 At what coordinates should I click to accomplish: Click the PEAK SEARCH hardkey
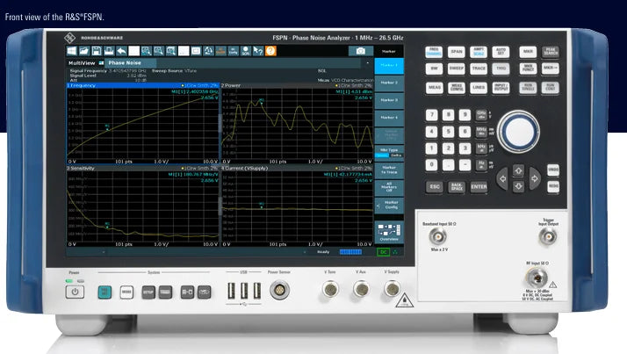tap(551, 52)
